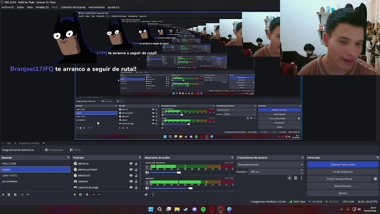Open transition properties three-dot menu
The image size is (380, 214).
tap(301, 178)
